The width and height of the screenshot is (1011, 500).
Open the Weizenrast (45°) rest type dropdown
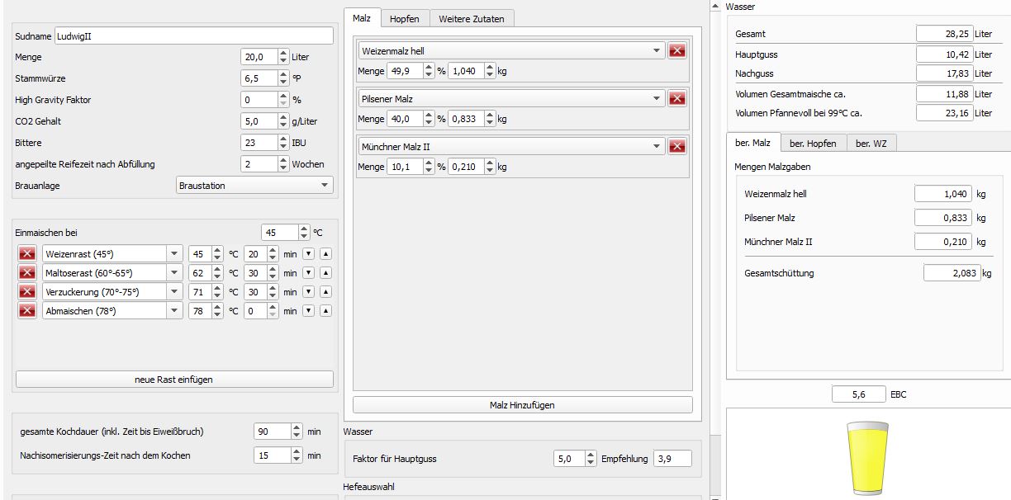174,253
